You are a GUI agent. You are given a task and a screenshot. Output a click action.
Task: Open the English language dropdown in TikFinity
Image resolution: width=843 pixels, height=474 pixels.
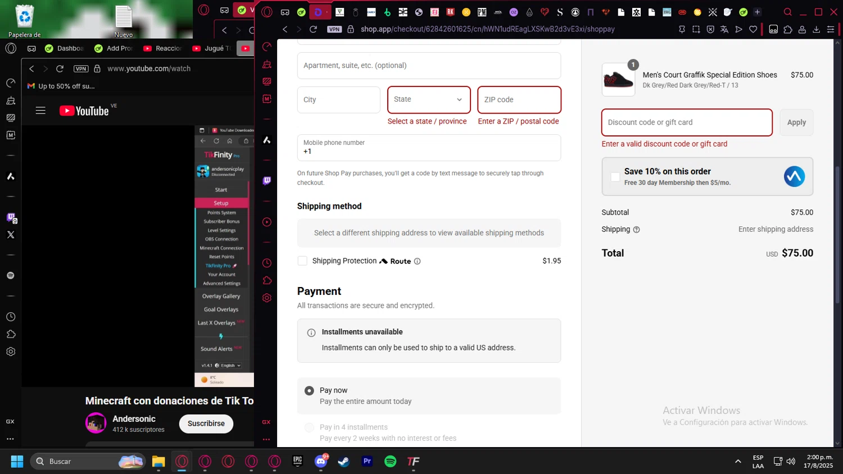pos(231,366)
